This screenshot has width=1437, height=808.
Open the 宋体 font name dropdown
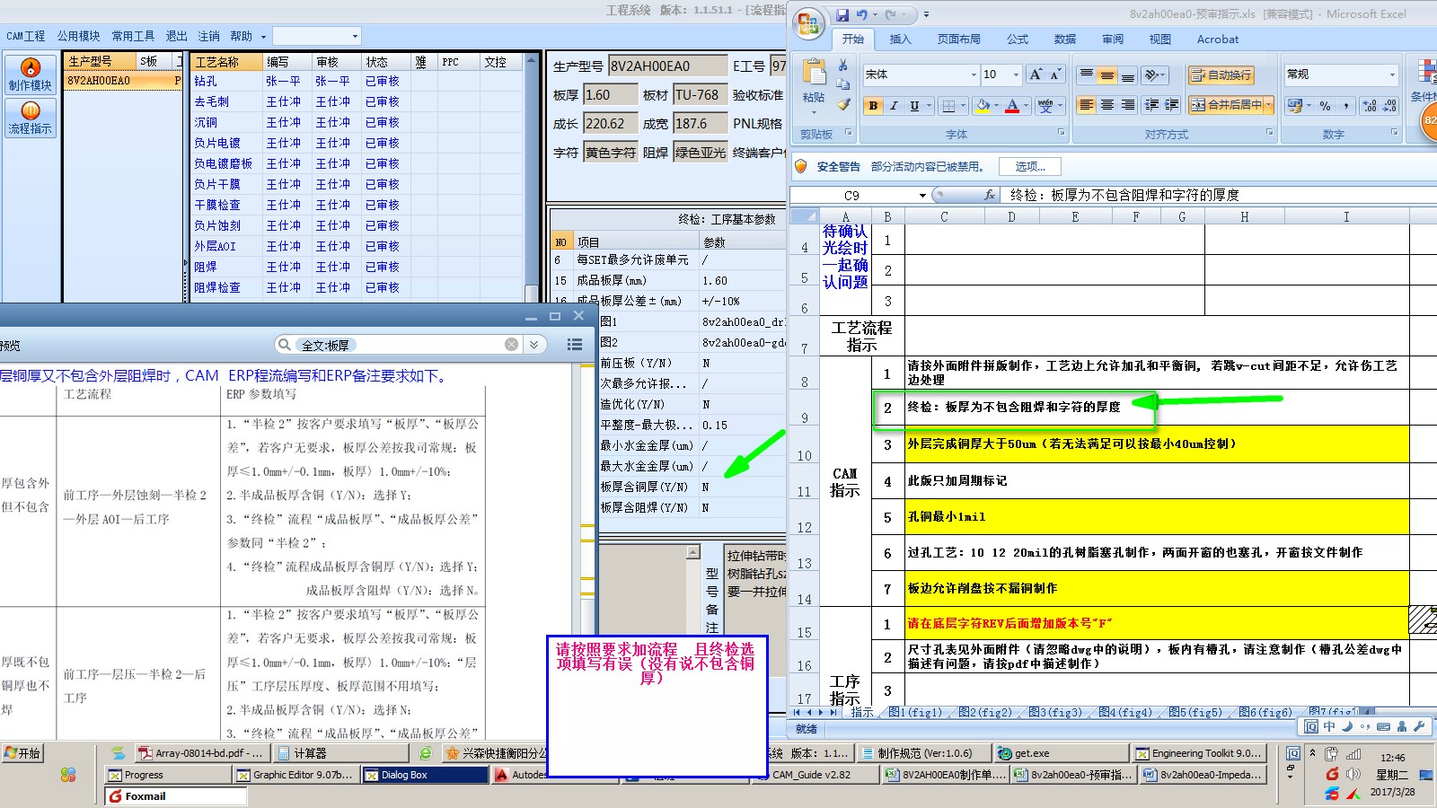pyautogui.click(x=974, y=75)
